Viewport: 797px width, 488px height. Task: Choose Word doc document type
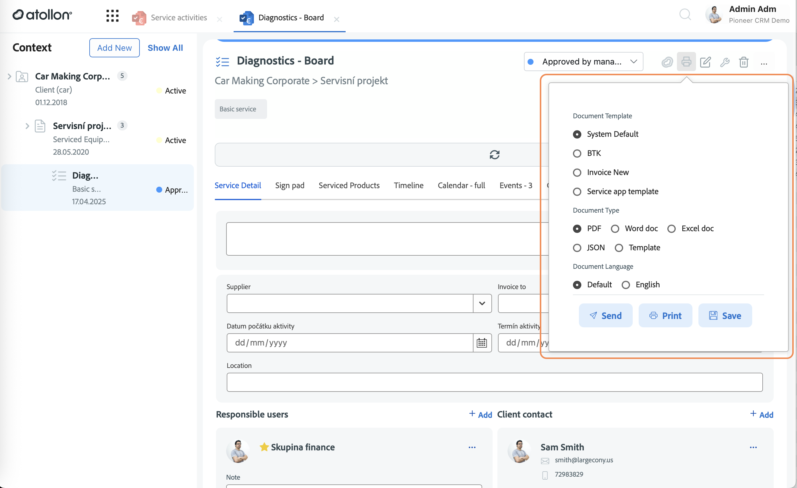(x=615, y=229)
